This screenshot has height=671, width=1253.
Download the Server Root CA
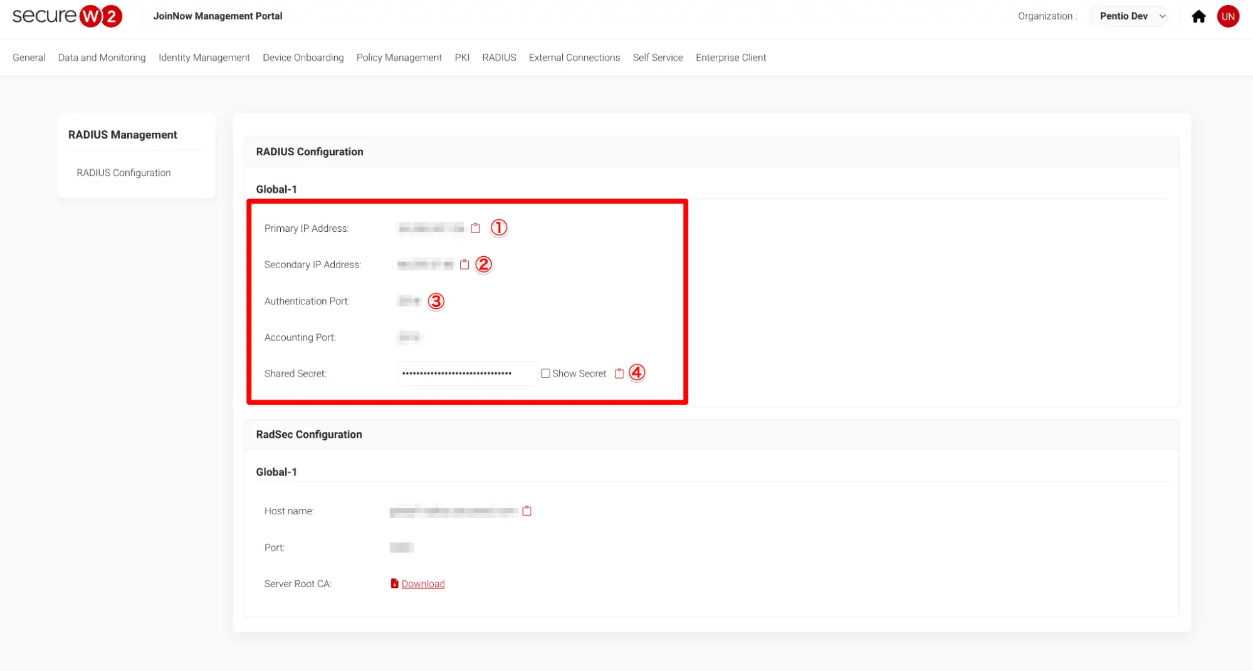(422, 584)
